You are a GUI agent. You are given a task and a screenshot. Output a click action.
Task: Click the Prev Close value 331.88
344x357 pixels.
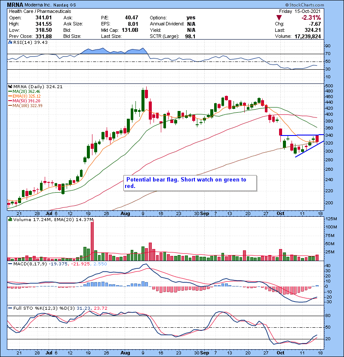(x=43, y=36)
